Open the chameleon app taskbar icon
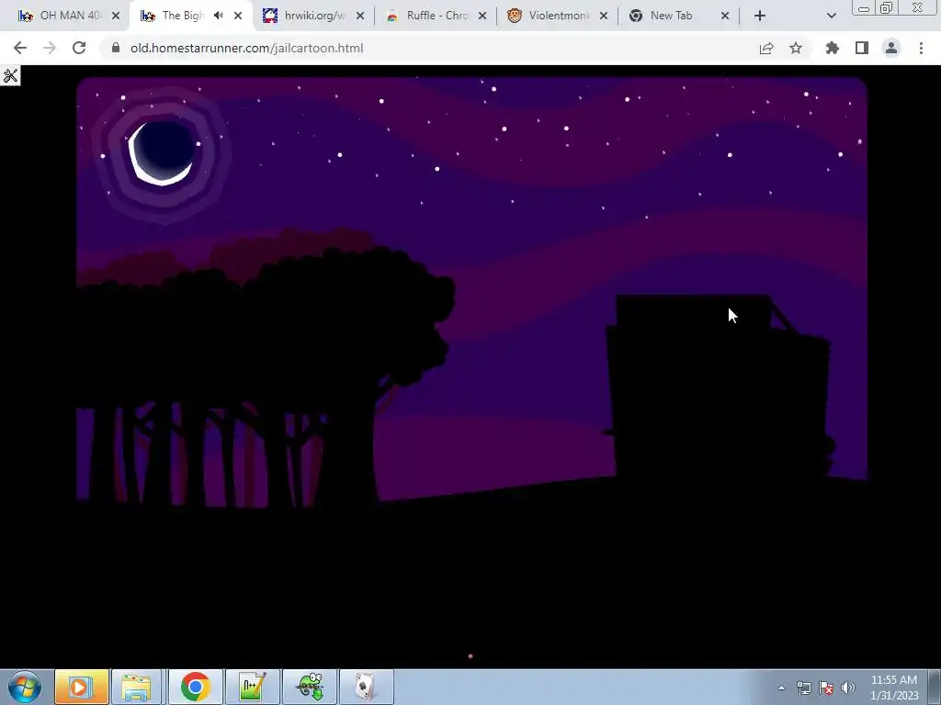This screenshot has height=705, width=941. click(x=310, y=687)
